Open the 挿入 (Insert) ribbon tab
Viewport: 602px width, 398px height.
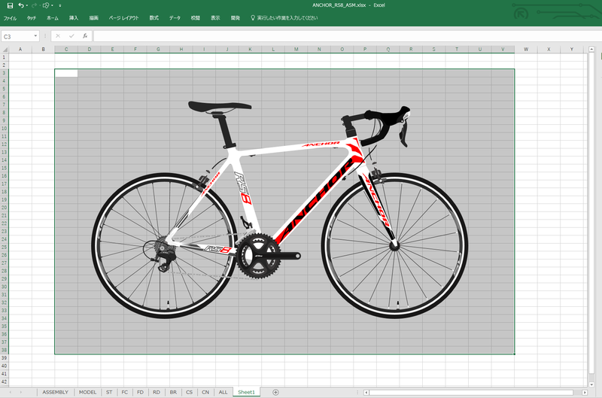tap(73, 18)
